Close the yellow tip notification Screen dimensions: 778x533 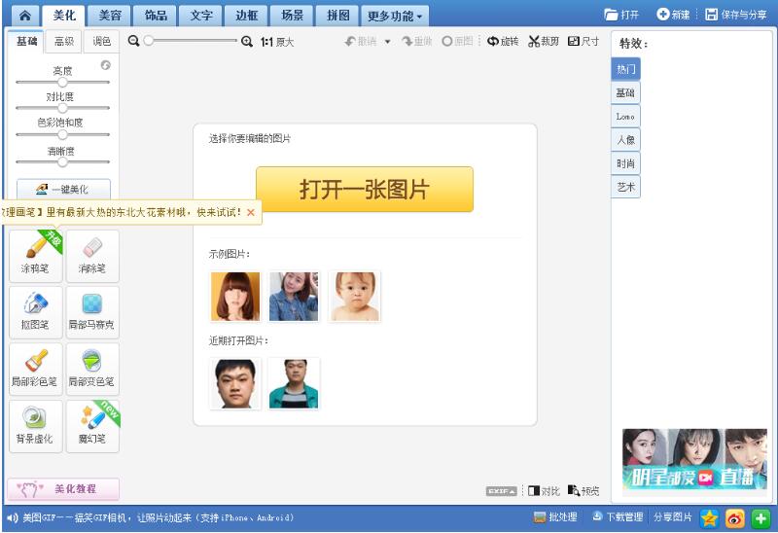(251, 212)
